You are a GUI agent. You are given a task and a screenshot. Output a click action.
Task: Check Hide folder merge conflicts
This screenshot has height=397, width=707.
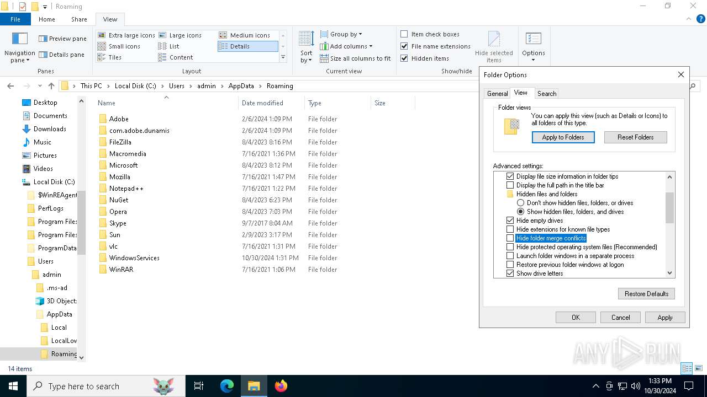point(510,238)
